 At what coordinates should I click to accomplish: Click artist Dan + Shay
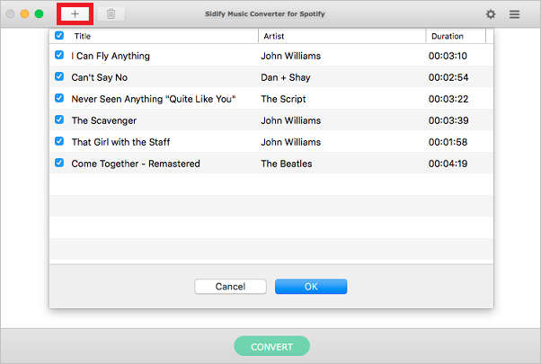coord(286,77)
